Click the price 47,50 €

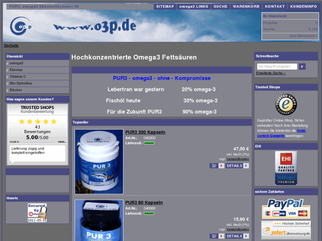tap(241, 149)
